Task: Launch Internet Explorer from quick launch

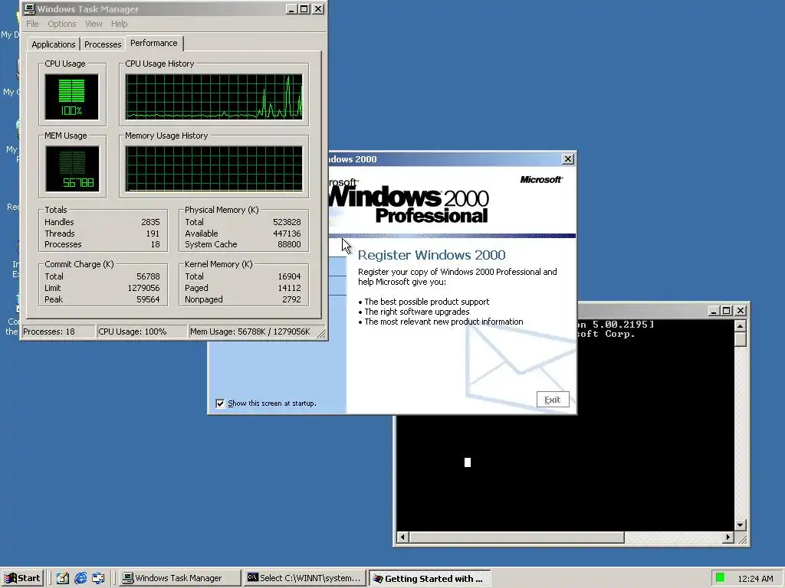Action: click(x=80, y=578)
